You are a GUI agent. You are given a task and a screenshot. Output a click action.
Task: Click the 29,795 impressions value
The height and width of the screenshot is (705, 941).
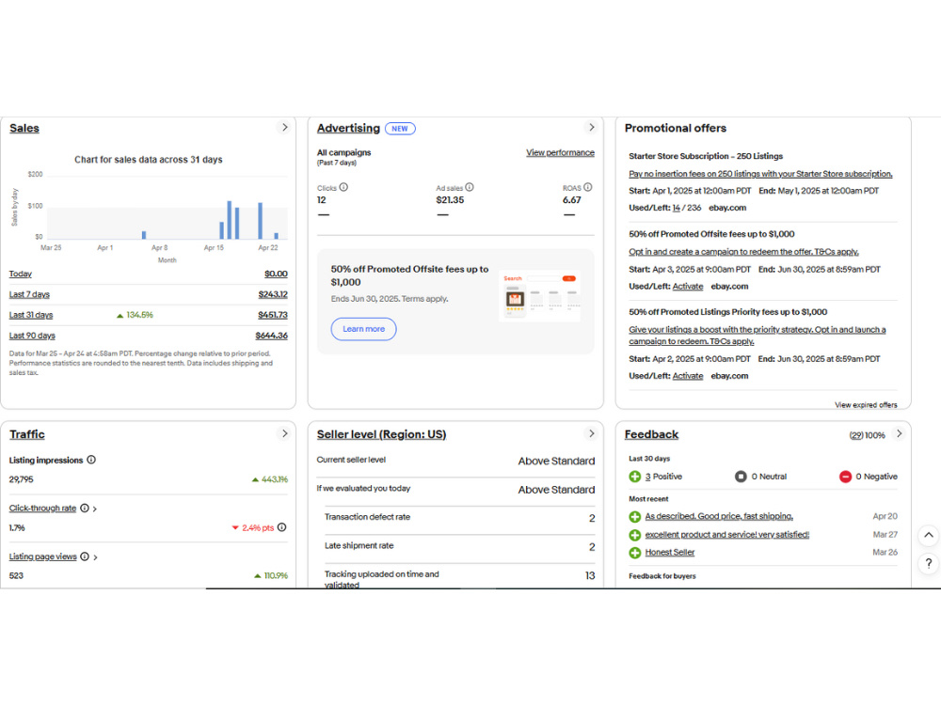coord(21,479)
